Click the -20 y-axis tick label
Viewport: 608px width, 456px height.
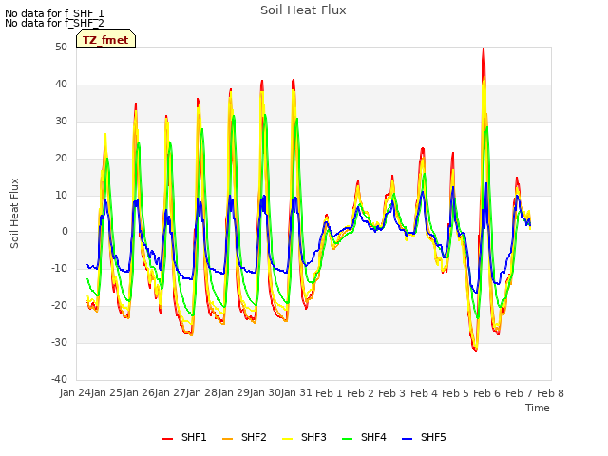point(59,305)
